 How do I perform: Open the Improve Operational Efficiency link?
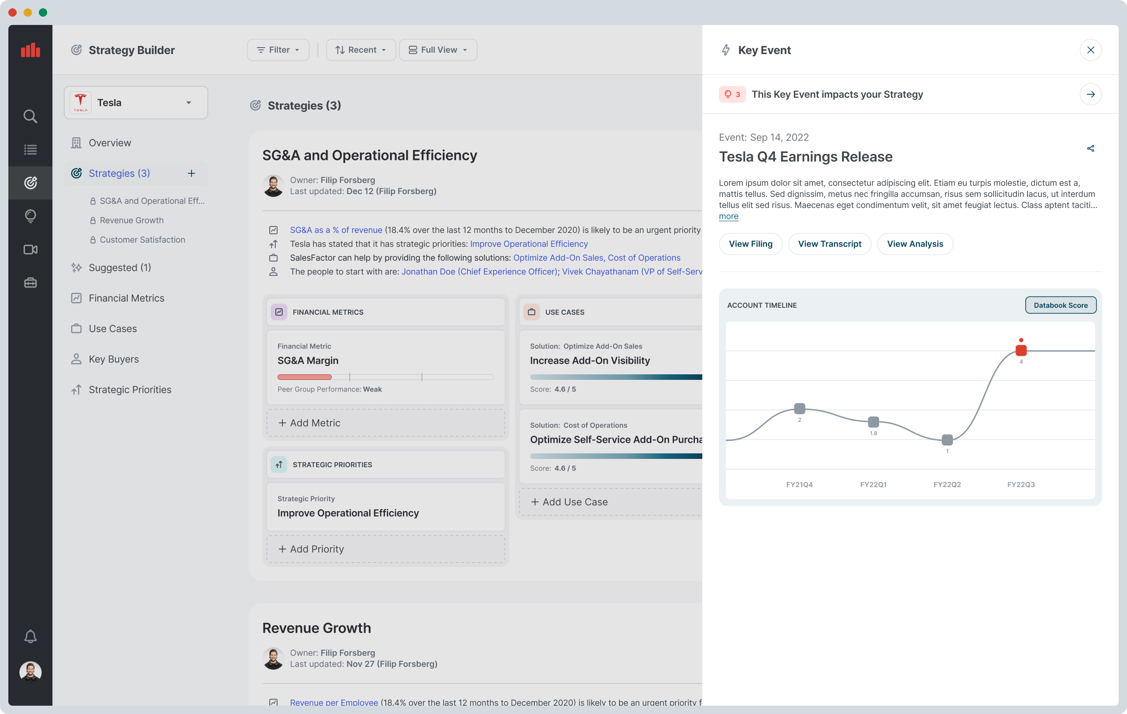(529, 244)
